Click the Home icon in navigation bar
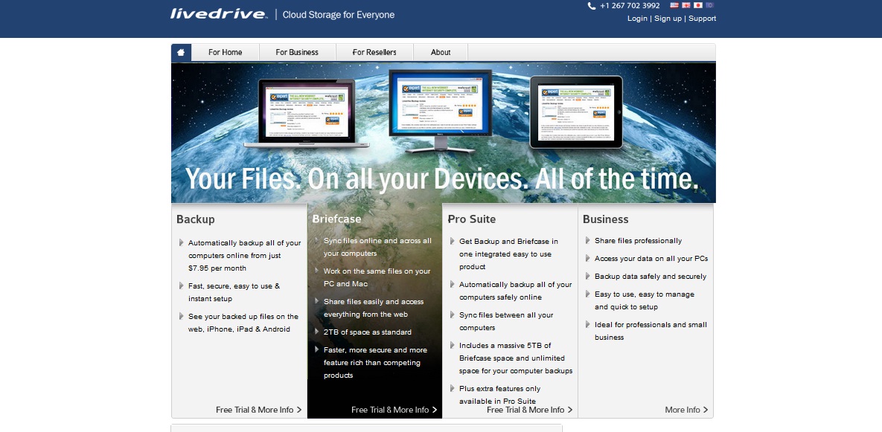The height and width of the screenshot is (432, 882). pos(181,52)
